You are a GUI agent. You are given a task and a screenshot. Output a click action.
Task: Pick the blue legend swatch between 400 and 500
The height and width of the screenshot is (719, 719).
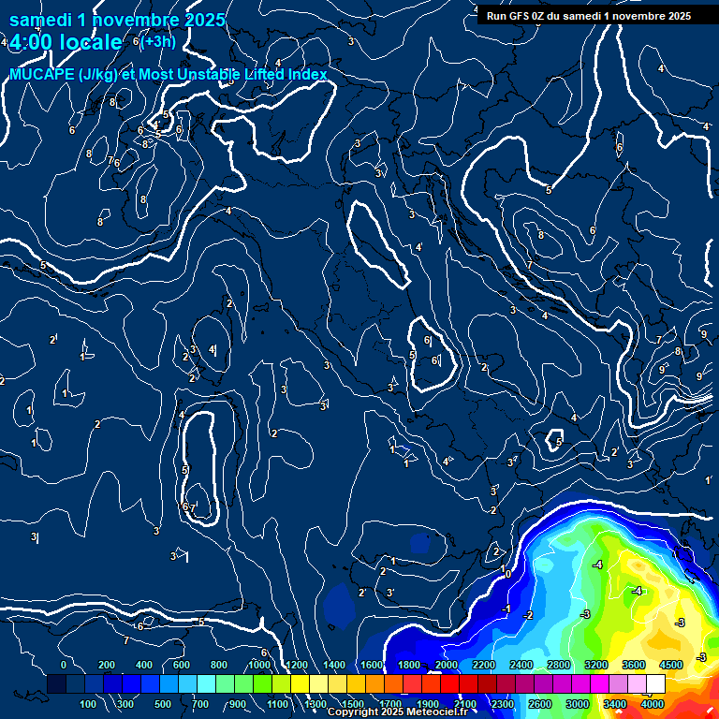150,683
